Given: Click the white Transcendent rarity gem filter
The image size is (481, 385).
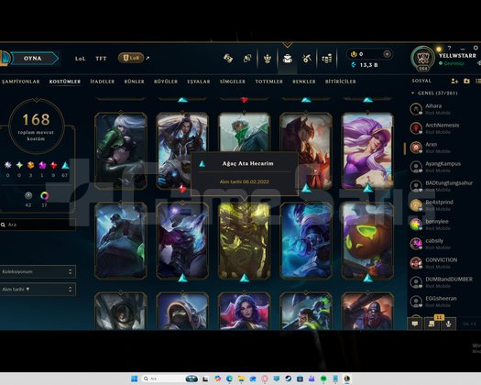Looking at the screenshot, I should (x=7, y=166).
